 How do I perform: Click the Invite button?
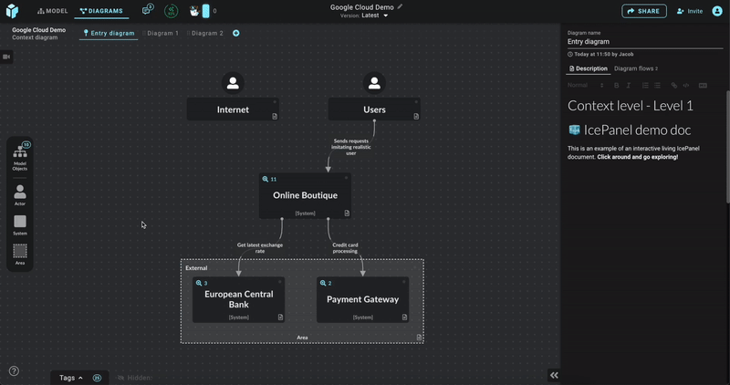[x=690, y=11]
